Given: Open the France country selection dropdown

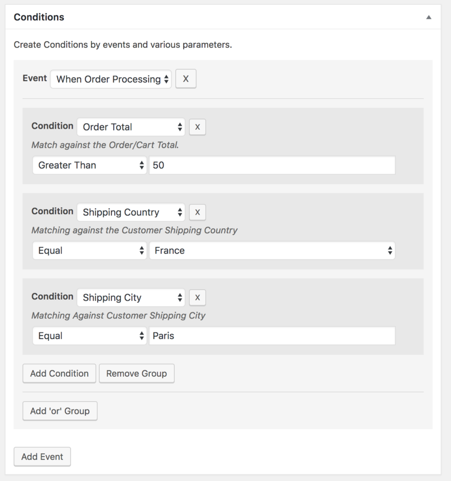Looking at the screenshot, I should [x=272, y=251].
